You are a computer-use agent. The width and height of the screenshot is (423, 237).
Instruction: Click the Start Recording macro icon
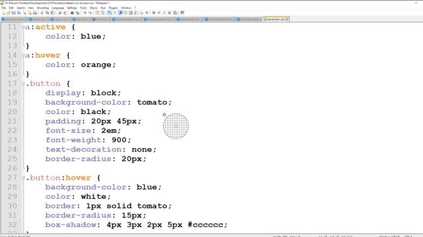(x=153, y=13)
